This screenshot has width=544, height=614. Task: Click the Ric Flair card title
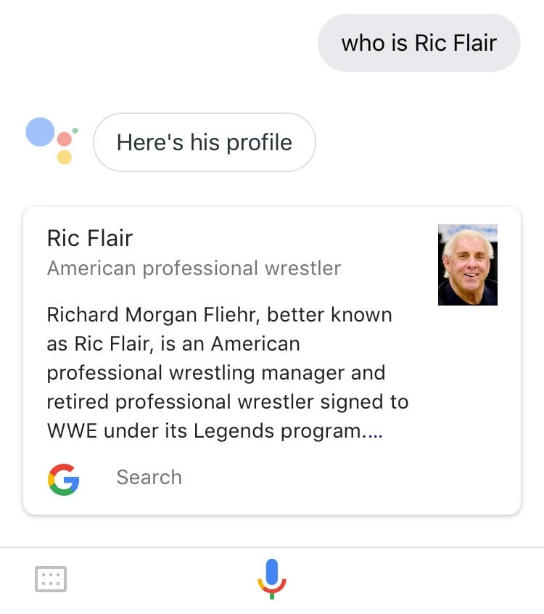(90, 238)
